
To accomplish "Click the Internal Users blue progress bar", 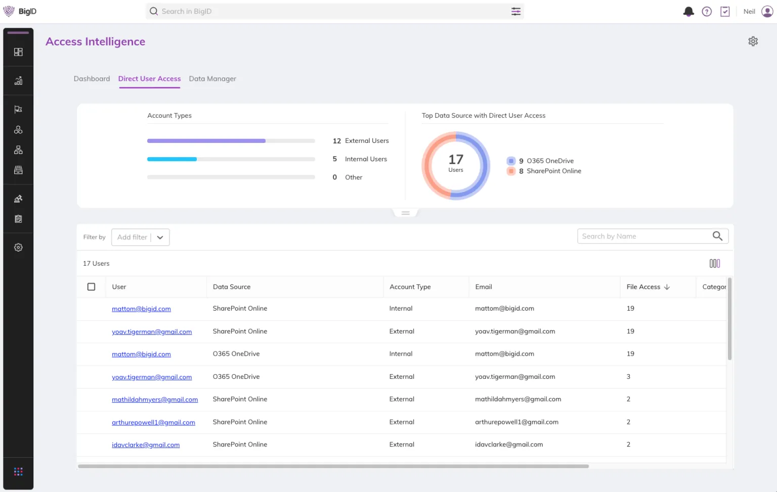I will tap(172, 159).
